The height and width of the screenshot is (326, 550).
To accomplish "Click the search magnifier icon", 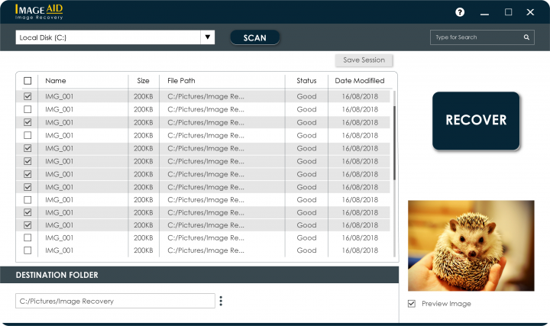I will coord(526,37).
